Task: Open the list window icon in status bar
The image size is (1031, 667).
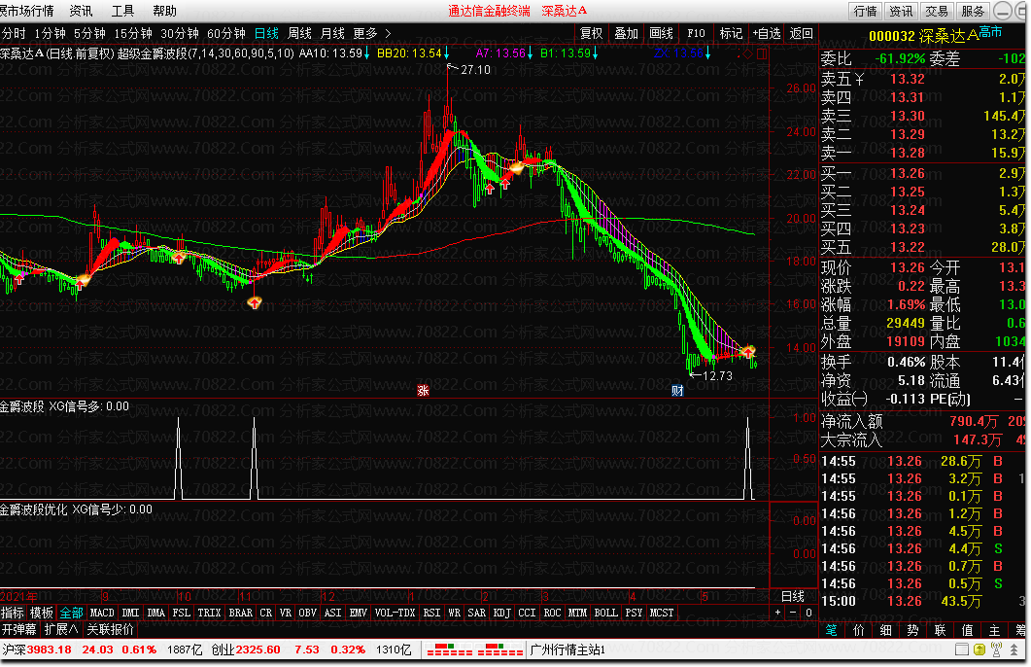Action: pyautogui.click(x=961, y=649)
